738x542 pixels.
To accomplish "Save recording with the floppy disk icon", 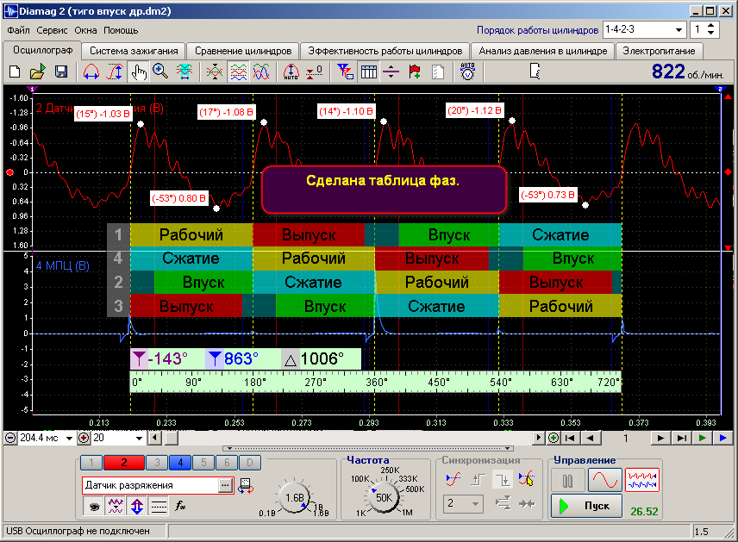I will pyautogui.click(x=61, y=72).
